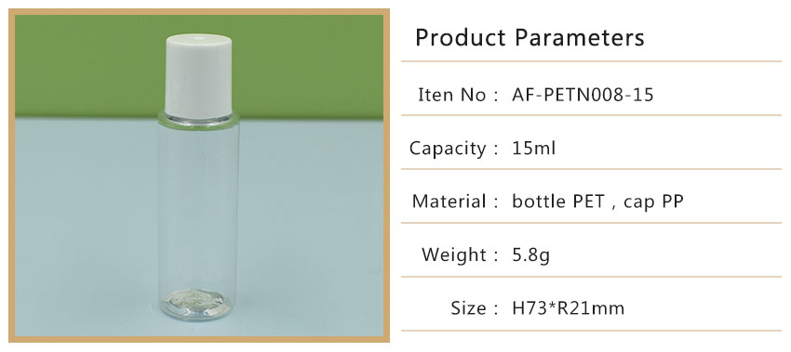The width and height of the screenshot is (791, 352).
Task: Click the white bottle cap
Action: tap(198, 74)
